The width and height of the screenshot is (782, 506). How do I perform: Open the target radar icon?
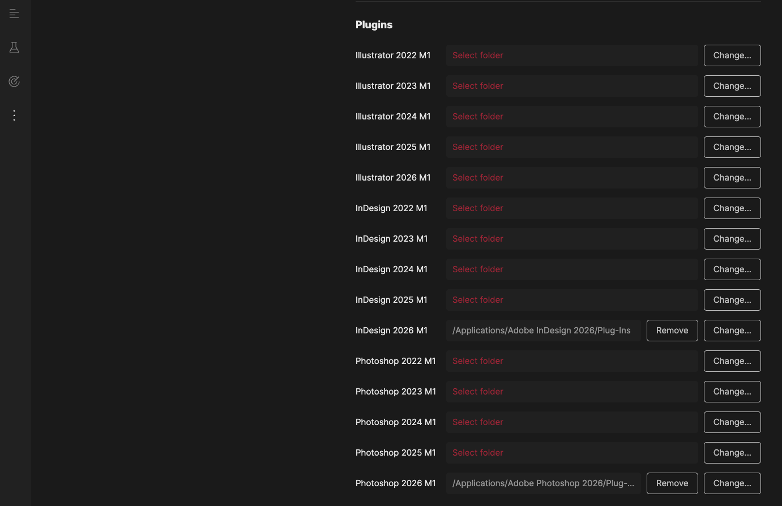point(14,82)
